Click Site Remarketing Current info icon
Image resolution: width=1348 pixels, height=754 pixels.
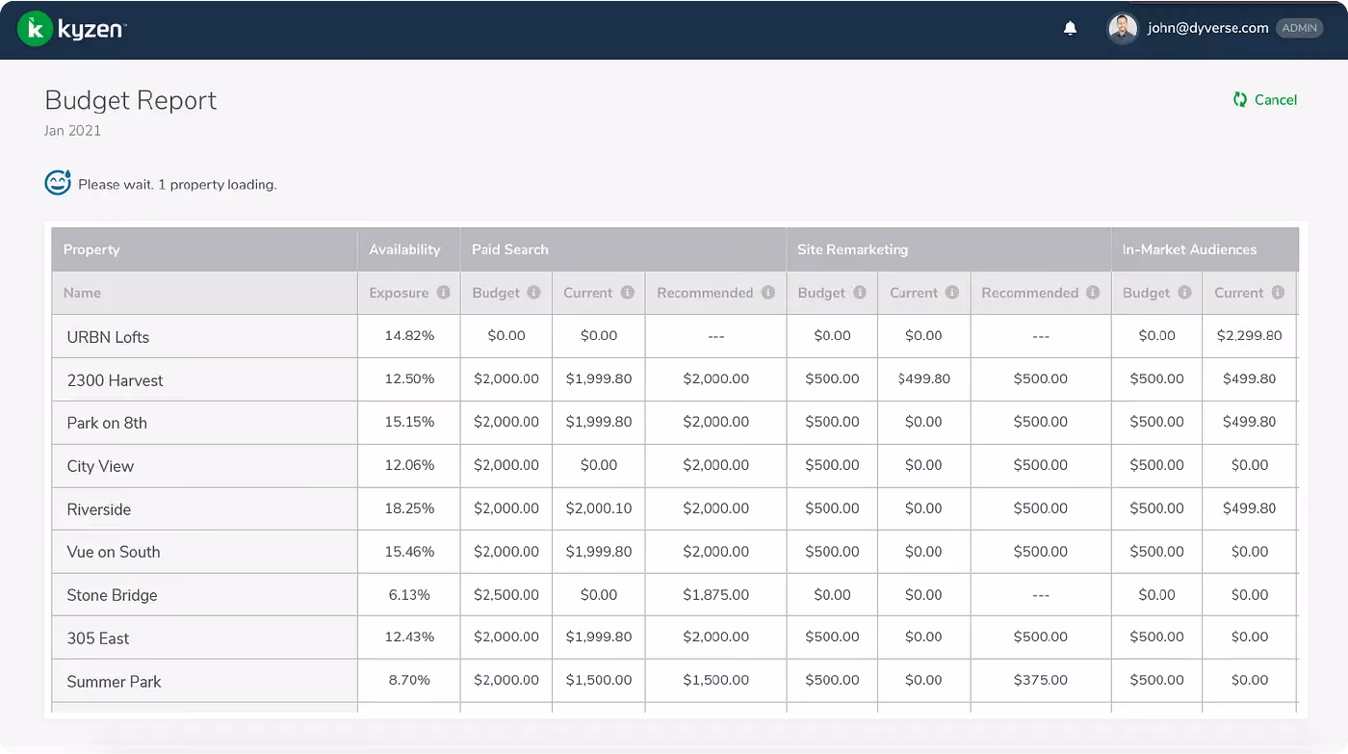(951, 293)
